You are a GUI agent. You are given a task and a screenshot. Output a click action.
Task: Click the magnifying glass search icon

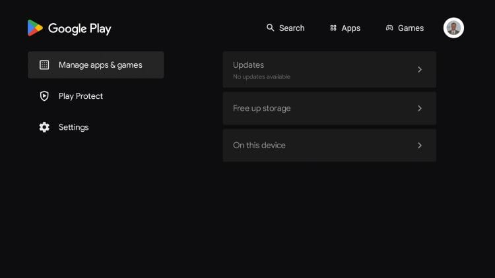coord(270,28)
